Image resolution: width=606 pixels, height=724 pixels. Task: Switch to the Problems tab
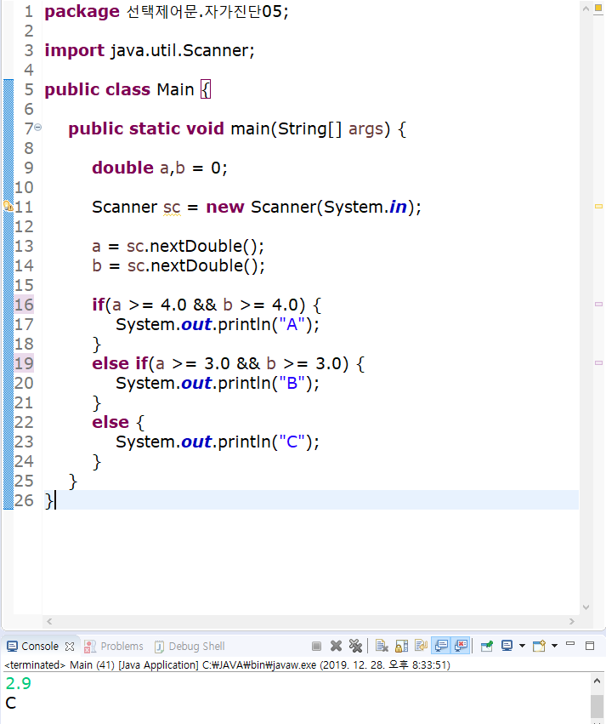pos(114,646)
